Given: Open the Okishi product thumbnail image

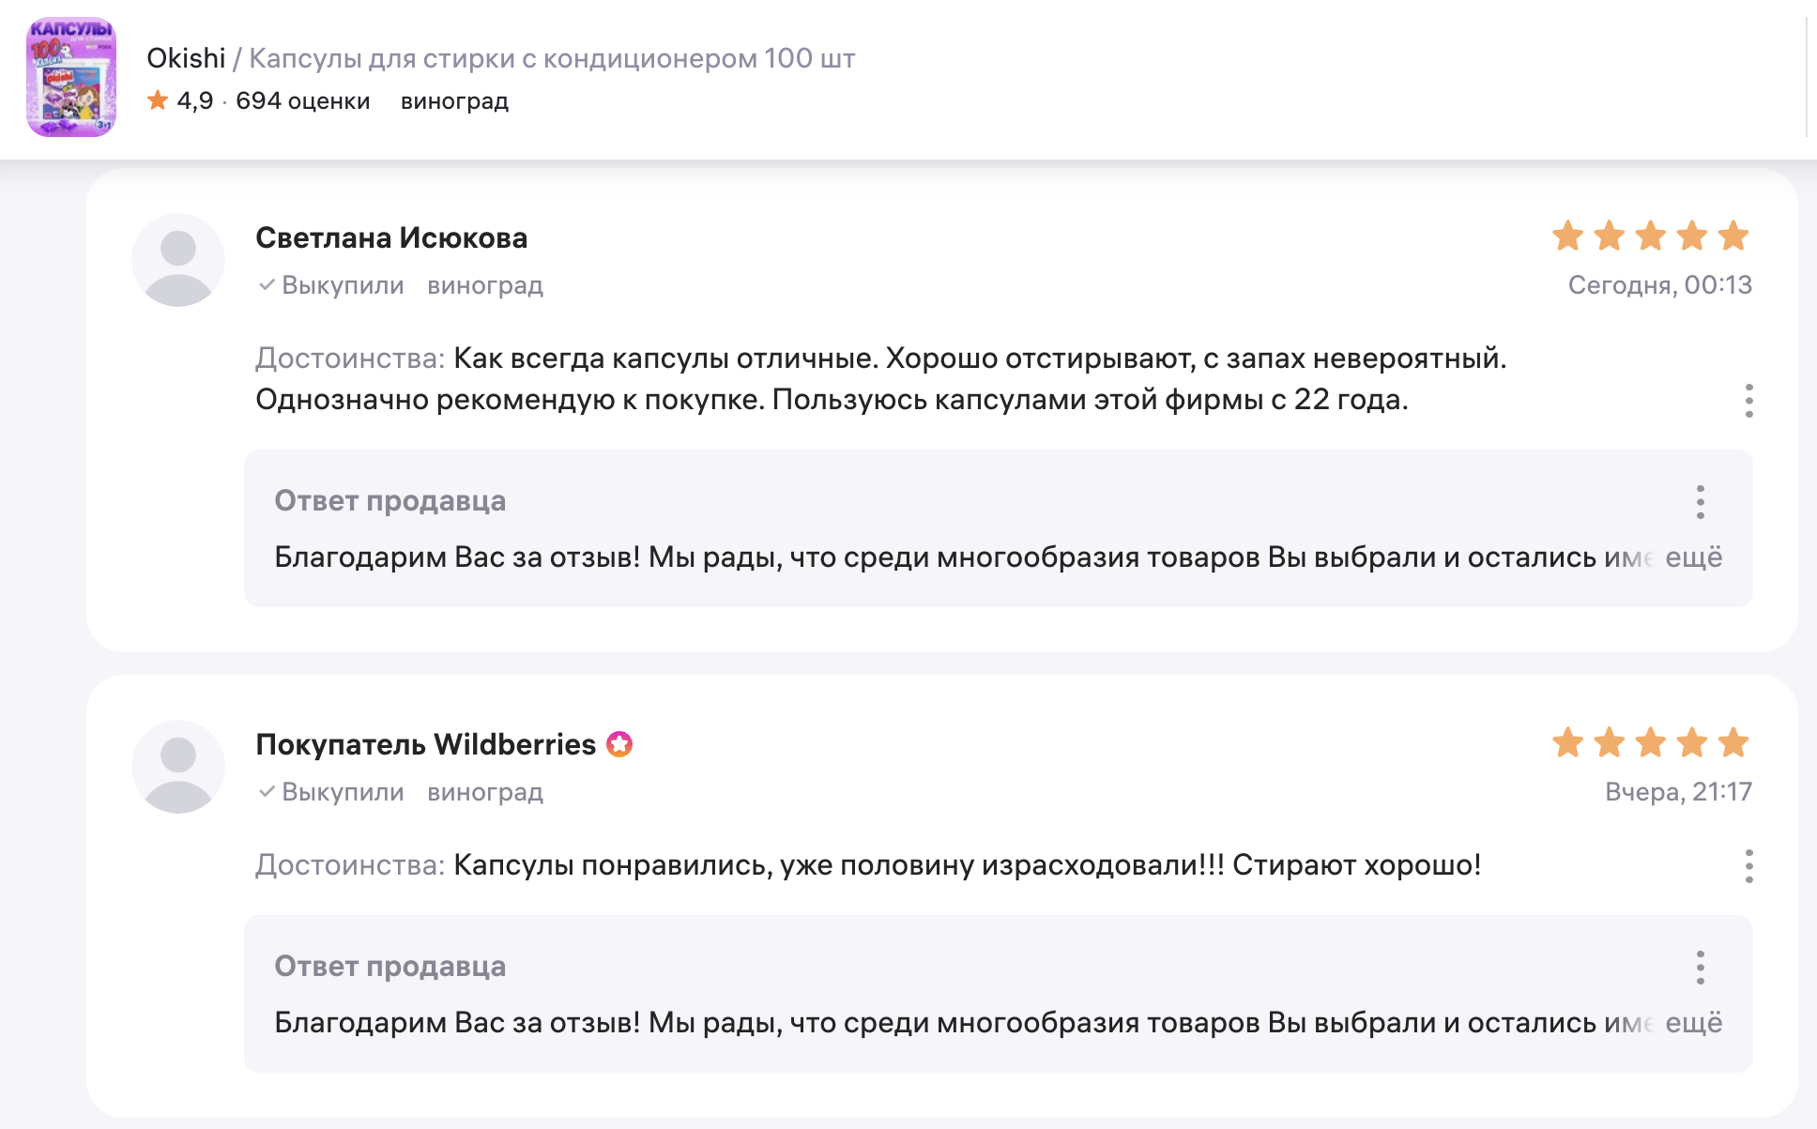Looking at the screenshot, I should tap(71, 77).
